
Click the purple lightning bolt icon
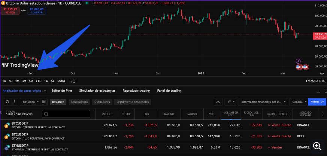pyautogui.click(x=298, y=61)
